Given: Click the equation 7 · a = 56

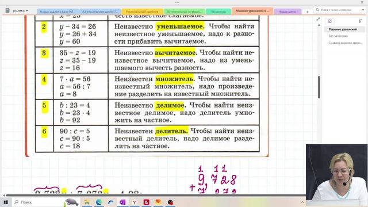Looking at the screenshot, I should pyautogui.click(x=75, y=79).
